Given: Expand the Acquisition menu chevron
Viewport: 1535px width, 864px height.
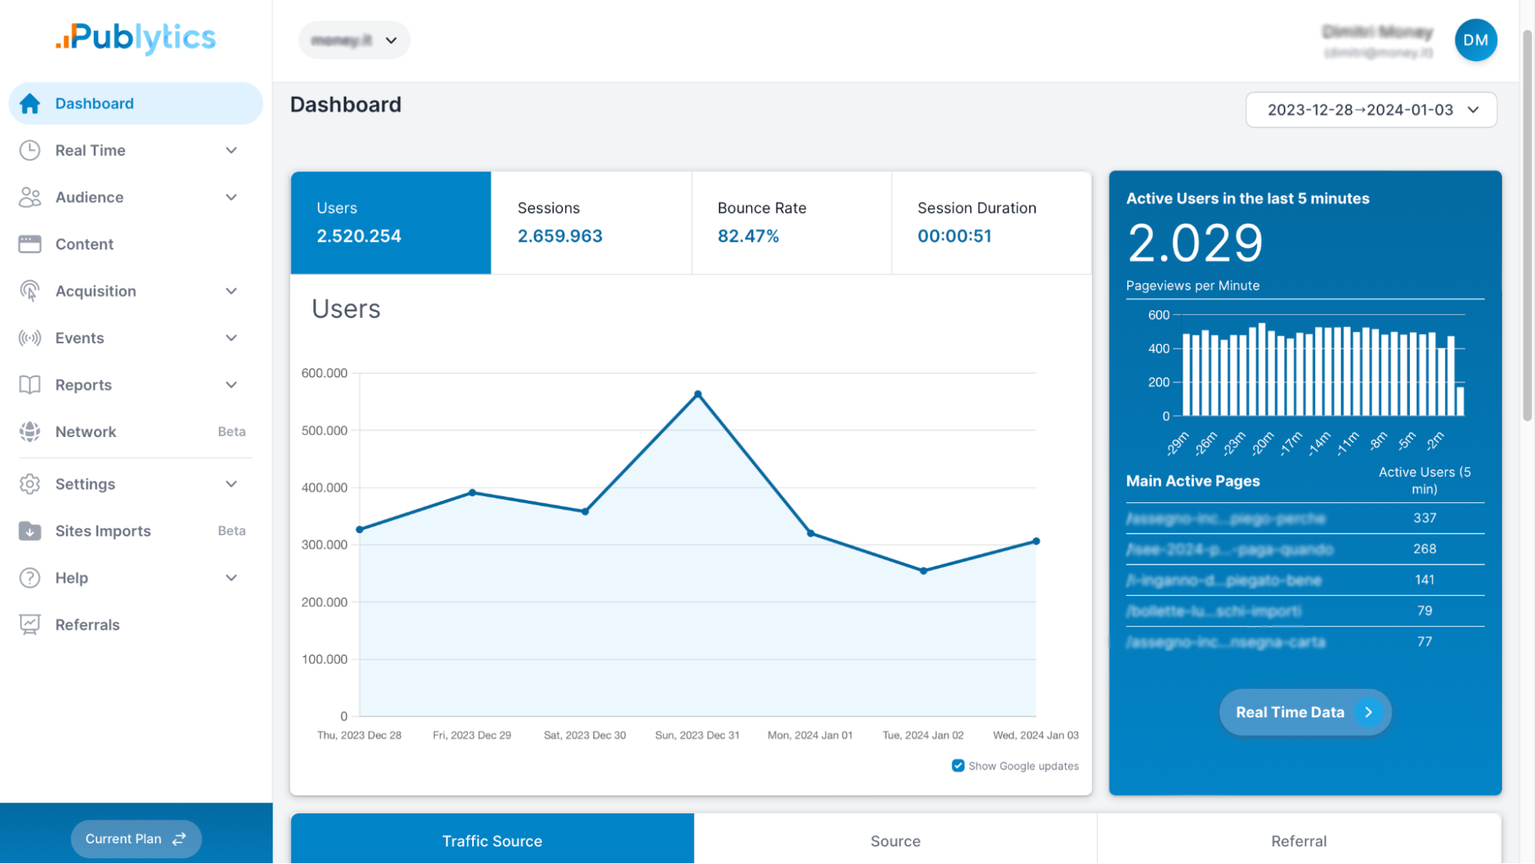Looking at the screenshot, I should tap(231, 291).
